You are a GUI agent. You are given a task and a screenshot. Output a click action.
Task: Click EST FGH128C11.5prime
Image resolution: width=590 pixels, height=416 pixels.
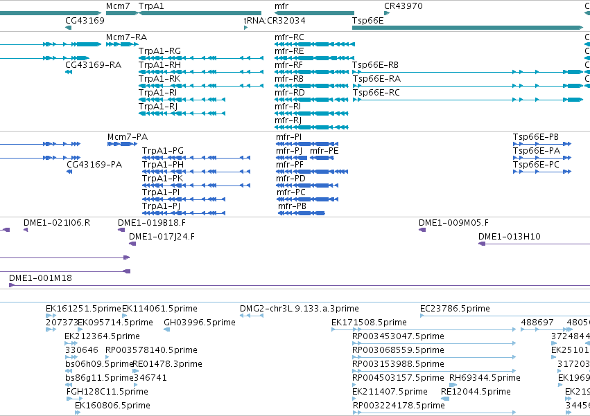pyautogui.click(x=74, y=399)
